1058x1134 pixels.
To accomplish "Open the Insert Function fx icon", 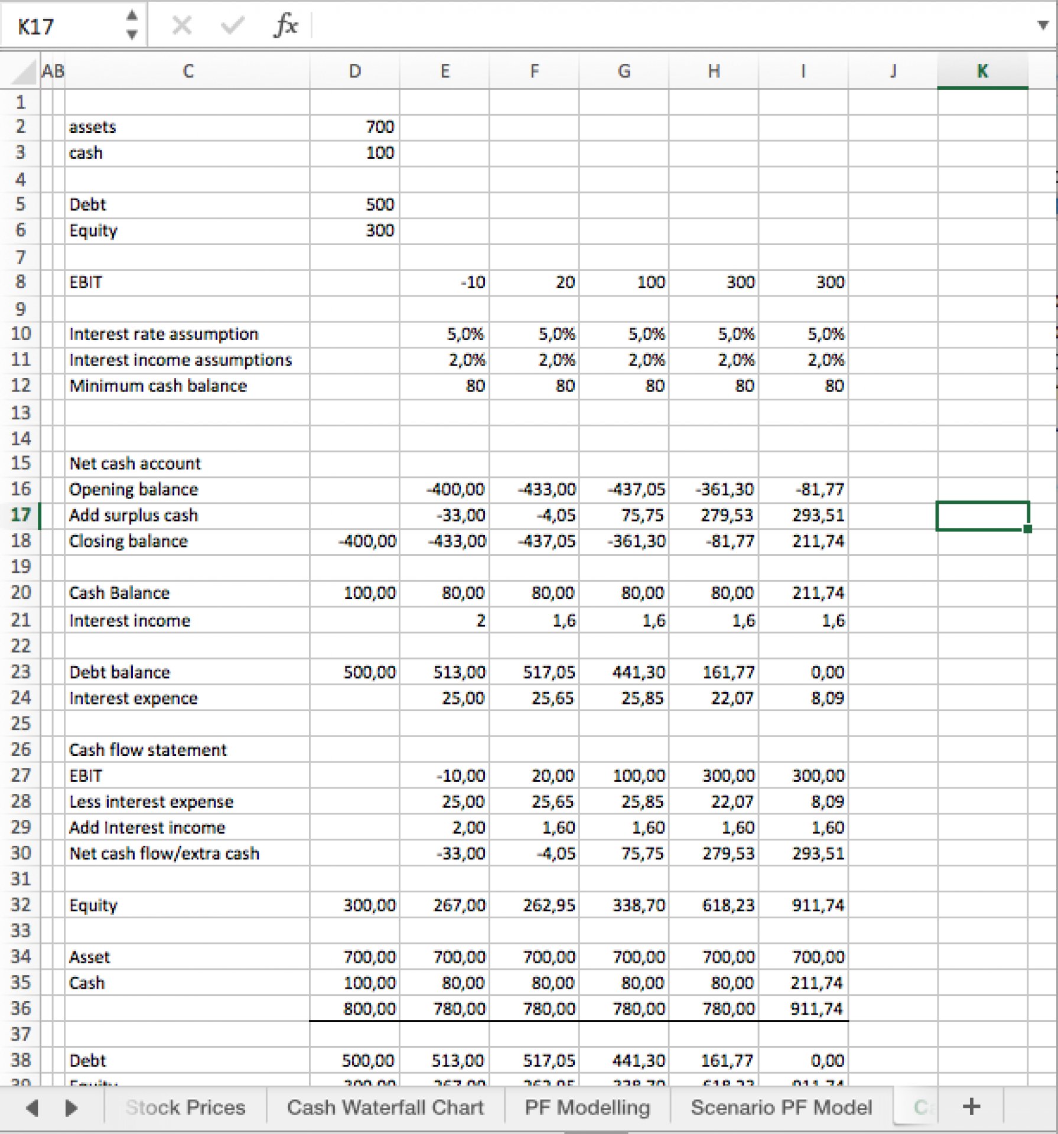I will [286, 25].
